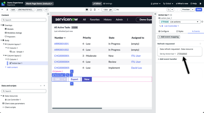
Task: Open the Preset List actions dropdown
Action: coord(180,22)
